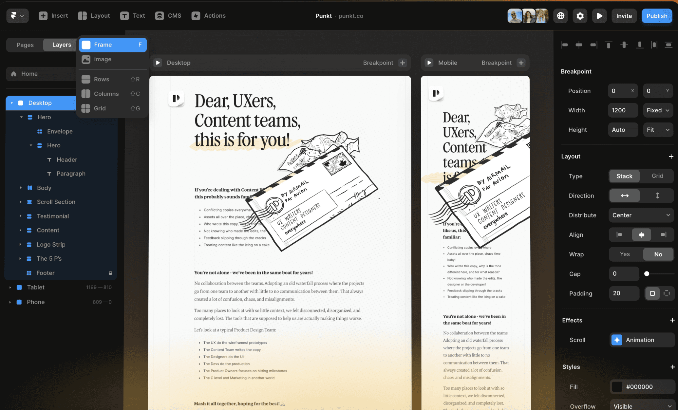Viewport: 678px width, 410px height.
Task: Click distribute horizontally icon
Action: [x=654, y=45]
